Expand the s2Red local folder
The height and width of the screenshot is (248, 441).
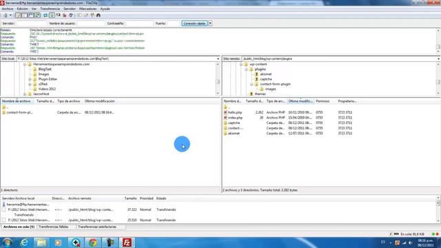pos(30,84)
